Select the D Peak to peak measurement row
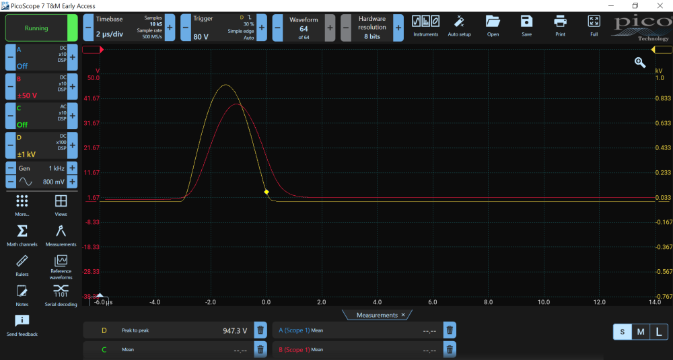This screenshot has height=360, width=673. point(168,330)
